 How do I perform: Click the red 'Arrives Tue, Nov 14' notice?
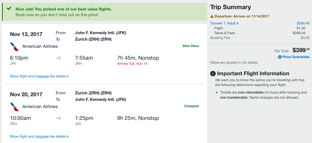pos(132,64)
